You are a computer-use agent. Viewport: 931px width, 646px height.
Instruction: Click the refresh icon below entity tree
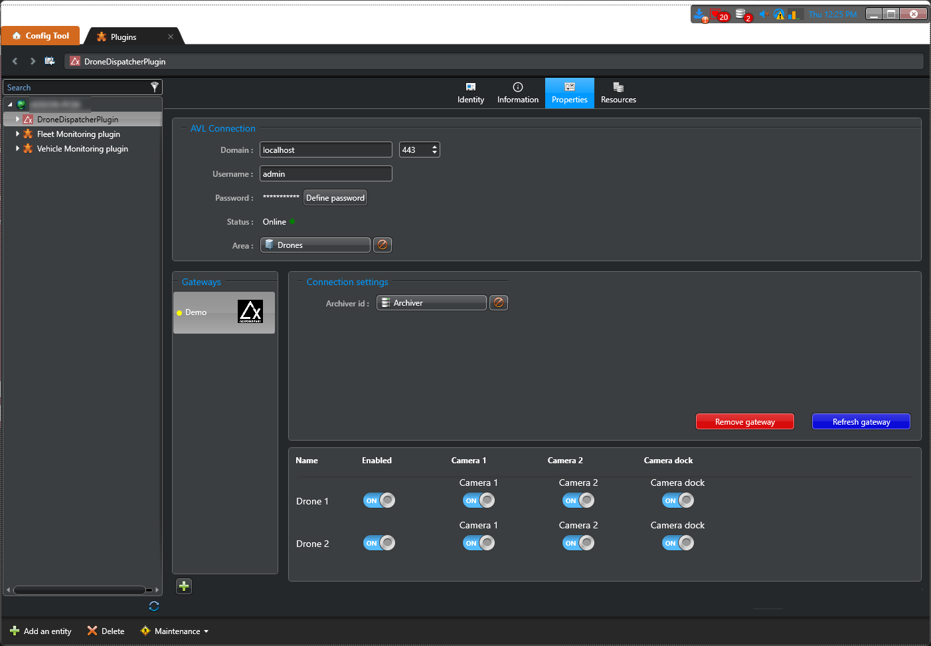[x=154, y=606]
